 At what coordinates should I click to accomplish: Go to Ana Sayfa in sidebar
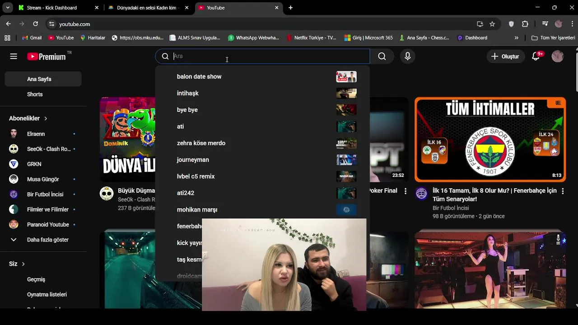[43, 79]
